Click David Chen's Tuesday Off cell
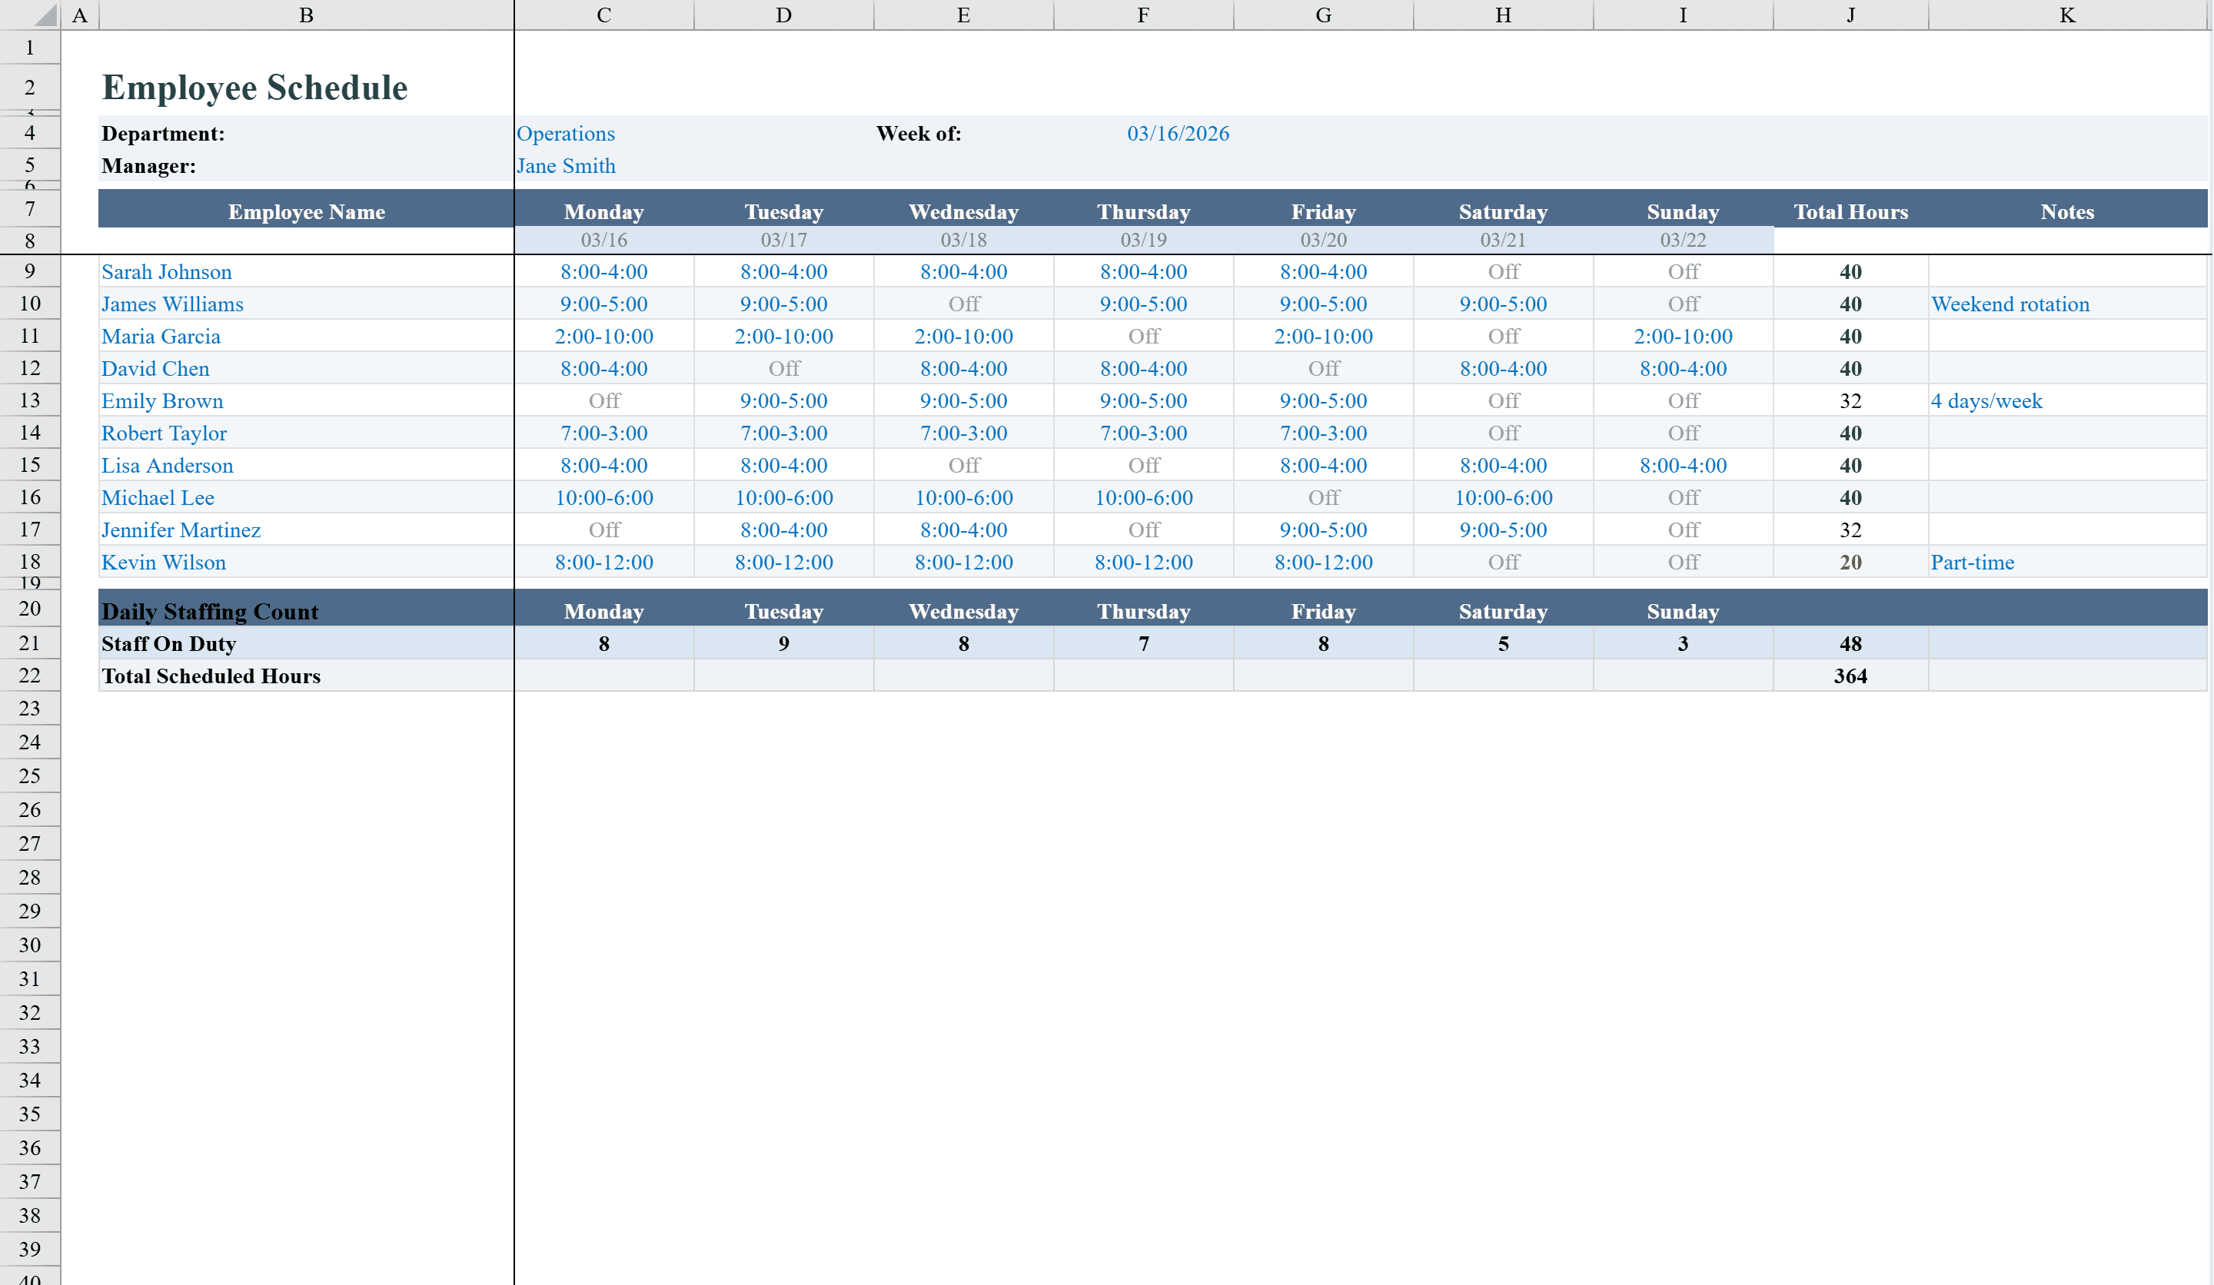 pyautogui.click(x=783, y=368)
